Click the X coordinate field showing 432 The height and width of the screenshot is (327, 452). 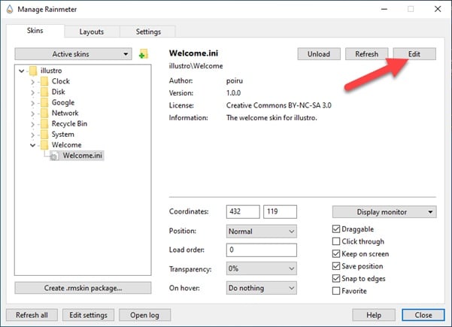click(243, 212)
